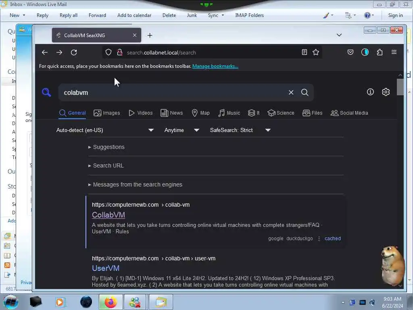Reload the SearXNG page

[74, 52]
